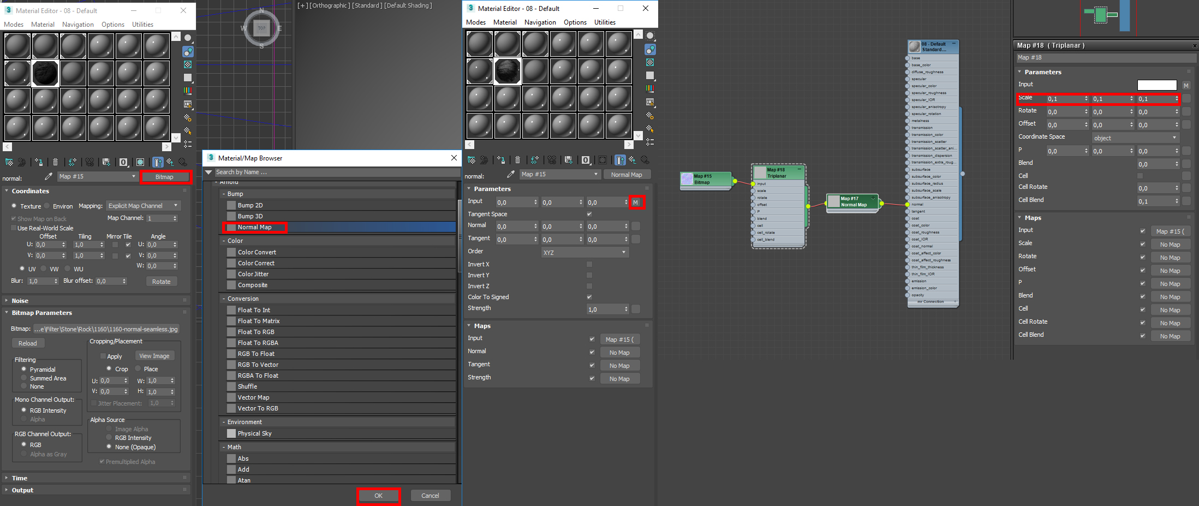
Task: Open the Modes menu
Action: click(14, 24)
